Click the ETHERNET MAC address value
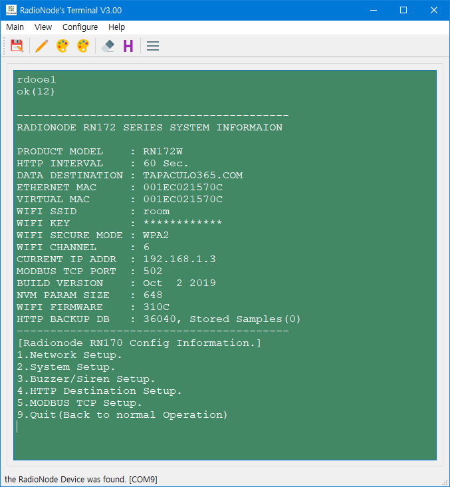This screenshot has width=450, height=487. pyautogui.click(x=183, y=188)
